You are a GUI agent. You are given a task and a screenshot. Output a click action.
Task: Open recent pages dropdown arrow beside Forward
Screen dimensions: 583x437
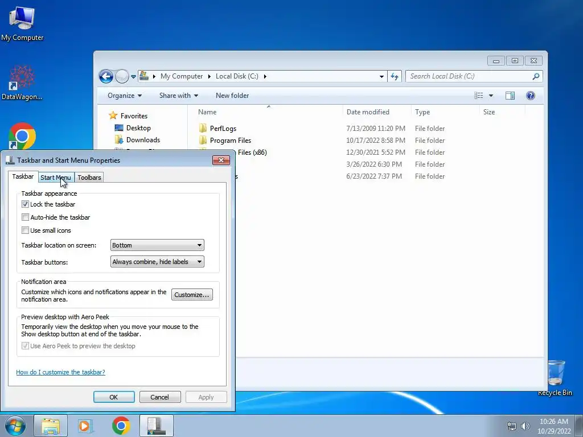[133, 77]
